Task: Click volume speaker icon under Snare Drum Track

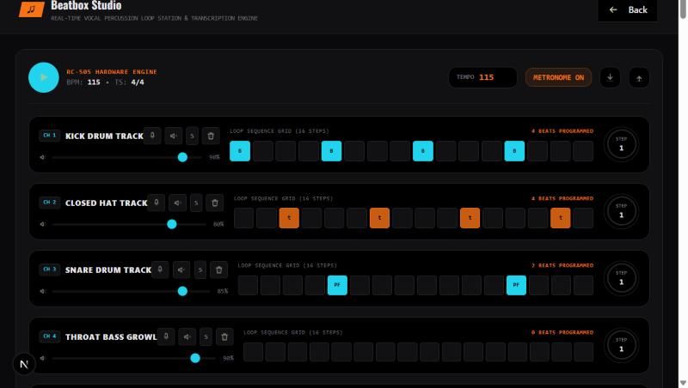Action: [x=42, y=291]
